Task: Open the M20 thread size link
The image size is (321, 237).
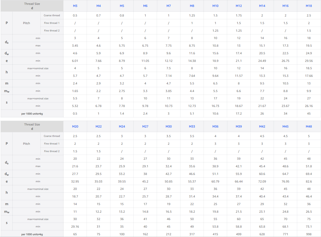Action: [75, 126]
